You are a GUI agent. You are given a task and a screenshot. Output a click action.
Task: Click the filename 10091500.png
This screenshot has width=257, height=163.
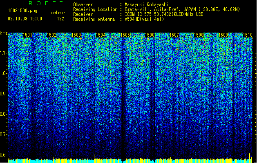(23, 11)
